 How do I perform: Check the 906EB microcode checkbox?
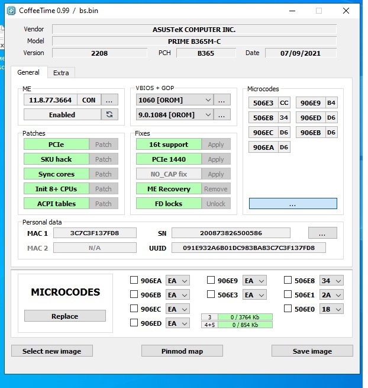tap(134, 294)
